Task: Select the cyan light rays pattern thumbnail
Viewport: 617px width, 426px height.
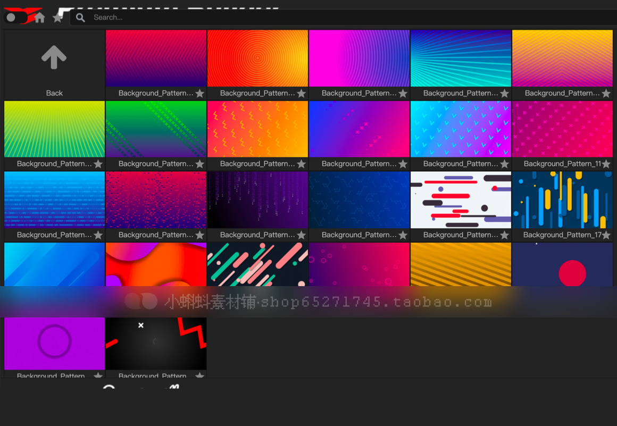Action: (461, 58)
